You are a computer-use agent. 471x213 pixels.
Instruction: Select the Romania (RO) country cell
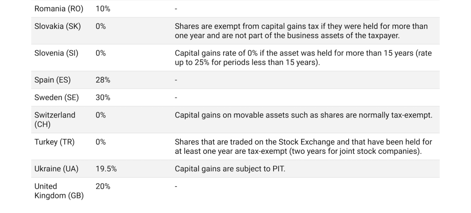click(x=59, y=9)
